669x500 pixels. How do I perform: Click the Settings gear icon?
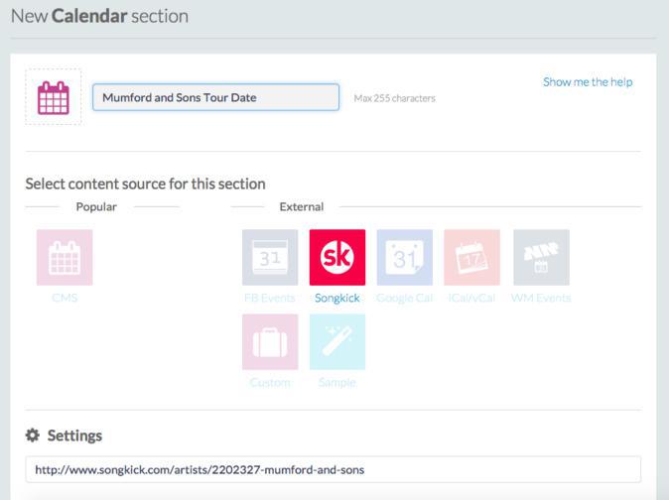pyautogui.click(x=33, y=436)
